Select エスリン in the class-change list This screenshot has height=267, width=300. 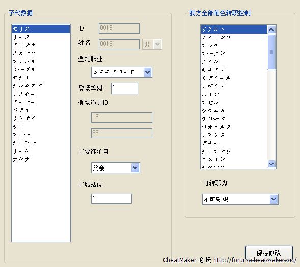tap(234, 159)
